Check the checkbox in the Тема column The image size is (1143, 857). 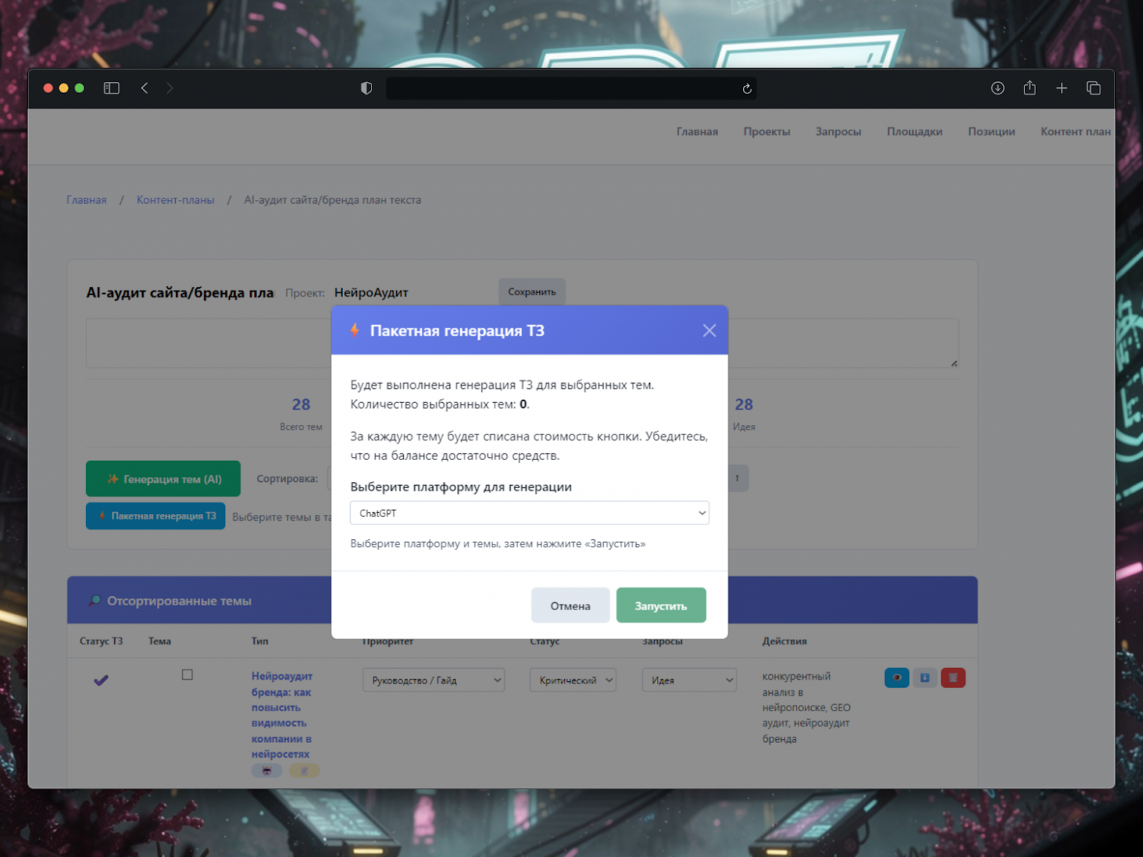coord(188,675)
